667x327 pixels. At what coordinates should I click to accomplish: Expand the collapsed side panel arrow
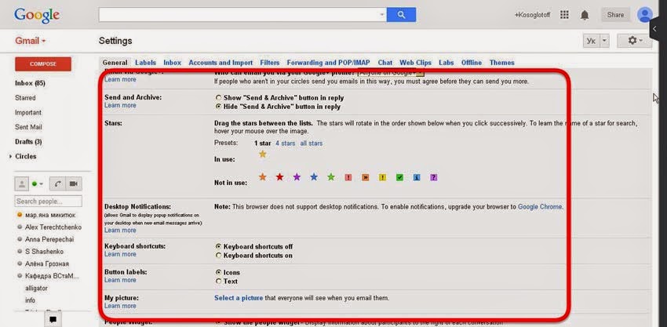tap(654, 29)
